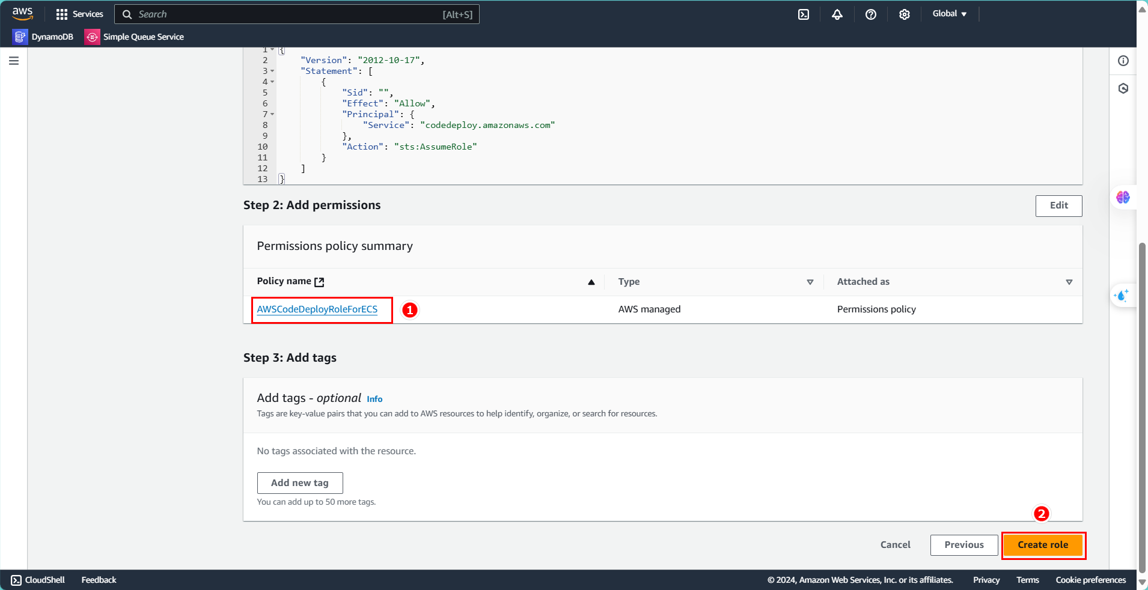The width and height of the screenshot is (1148, 590).
Task: Click the AWS logo home icon
Action: (x=23, y=13)
